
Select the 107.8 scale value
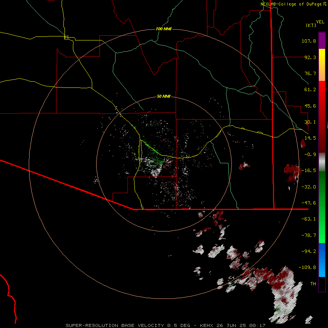pos(309,41)
